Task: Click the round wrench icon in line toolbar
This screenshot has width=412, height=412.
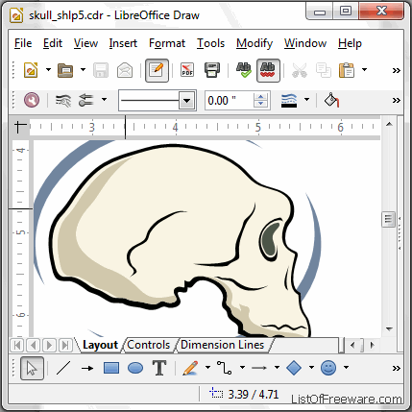Action: click(32, 100)
